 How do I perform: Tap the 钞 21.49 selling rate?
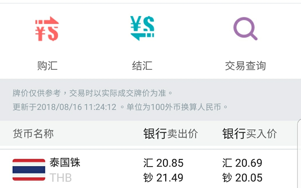point(163,178)
